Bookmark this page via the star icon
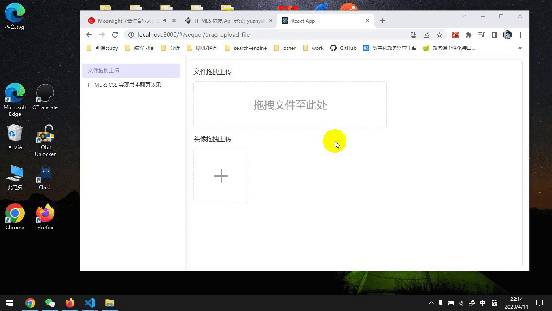 point(439,35)
